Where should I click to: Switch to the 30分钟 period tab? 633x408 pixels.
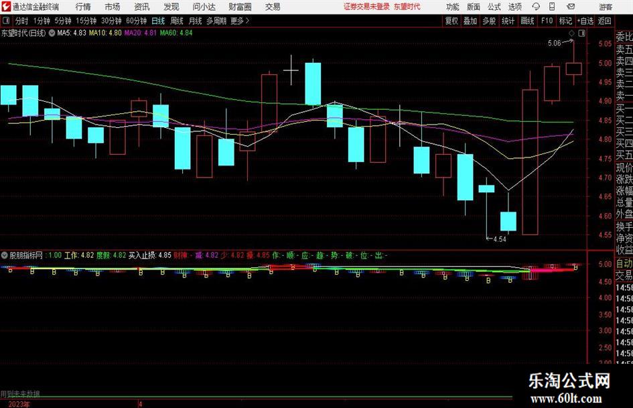click(x=111, y=21)
